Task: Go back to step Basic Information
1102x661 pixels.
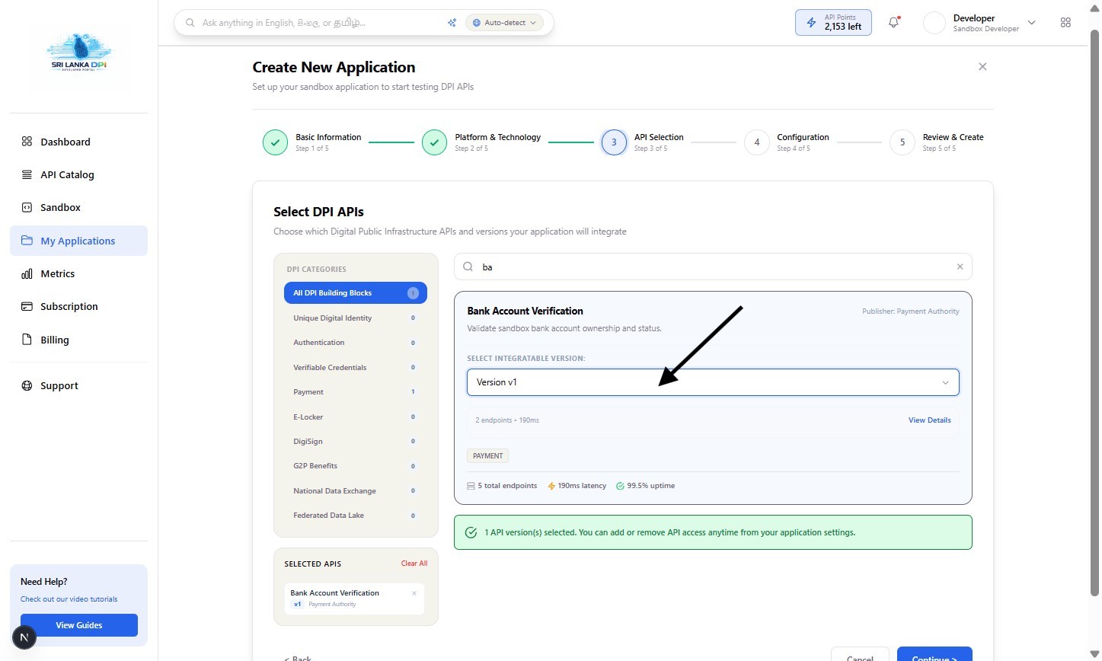Action: 312,142
